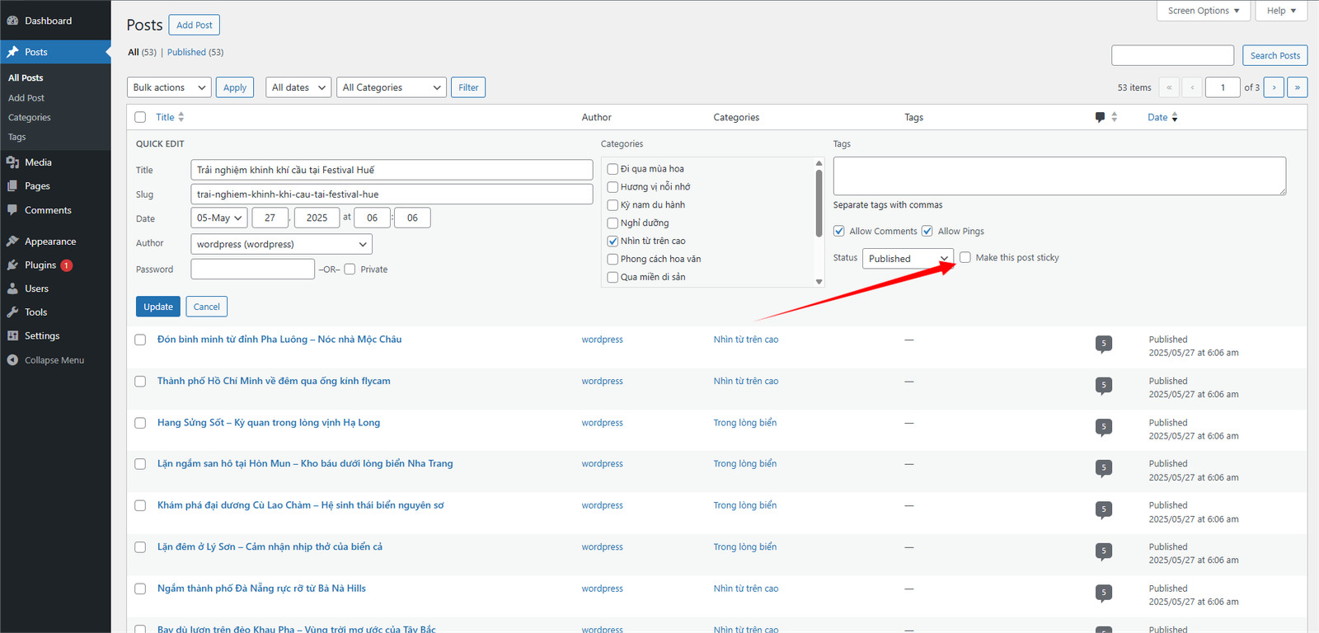1319x633 pixels.
Task: Sort posts by comments bubble column icon
Action: [1100, 117]
